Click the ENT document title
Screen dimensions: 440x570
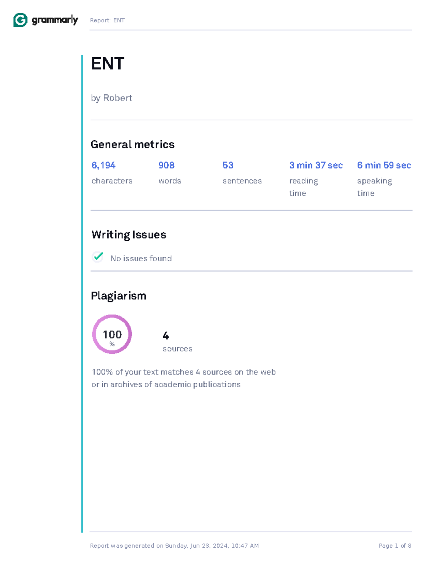click(x=107, y=64)
